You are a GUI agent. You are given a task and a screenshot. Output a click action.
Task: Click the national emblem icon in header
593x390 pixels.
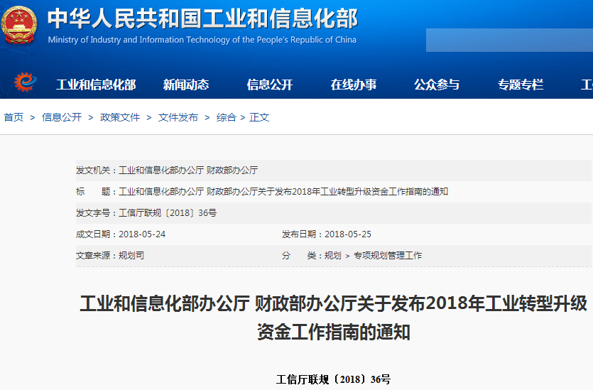[20, 26]
